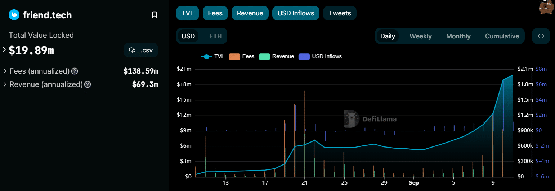Select the Cumulative interval tab

click(x=502, y=36)
